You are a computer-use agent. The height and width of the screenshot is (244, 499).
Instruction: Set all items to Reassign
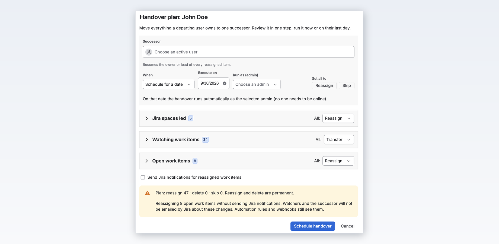324,85
